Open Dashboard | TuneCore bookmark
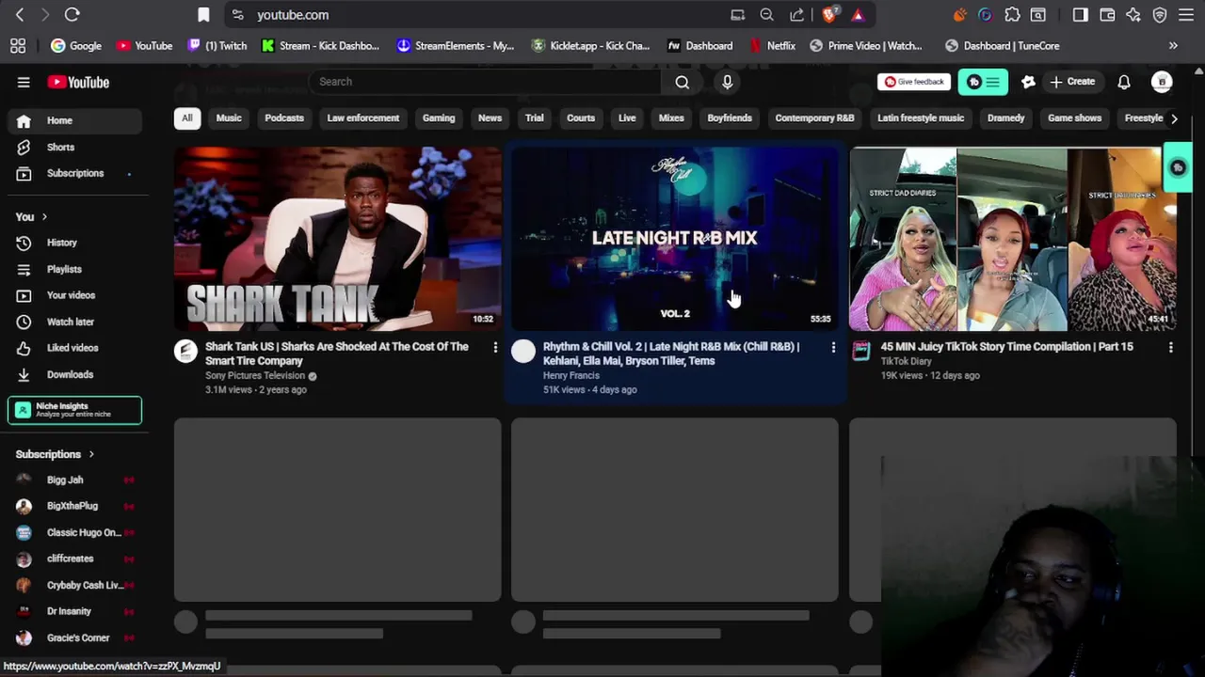This screenshot has height=677, width=1205. click(x=1002, y=45)
